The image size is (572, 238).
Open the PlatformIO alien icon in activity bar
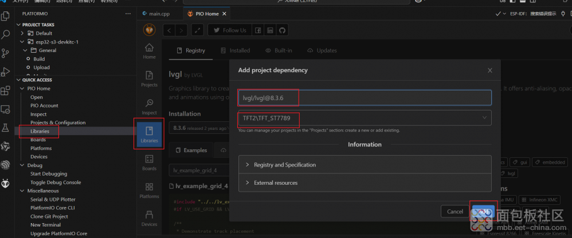pos(6,183)
